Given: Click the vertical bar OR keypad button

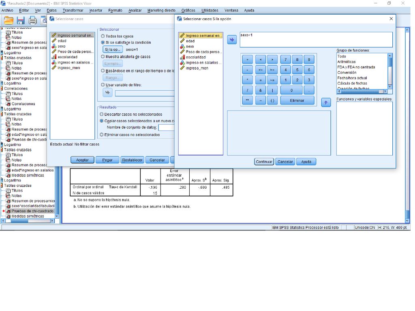Looking at the screenshot, I should 272,90.
